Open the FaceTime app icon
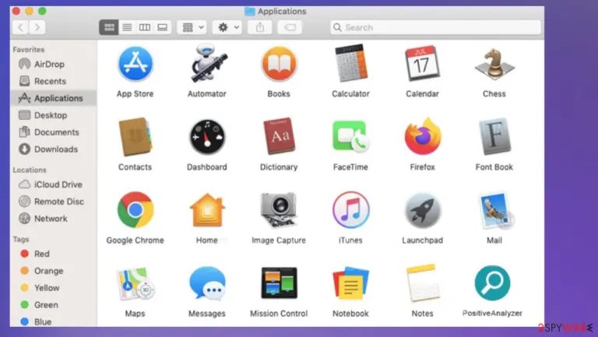The image size is (598, 337). (350, 136)
